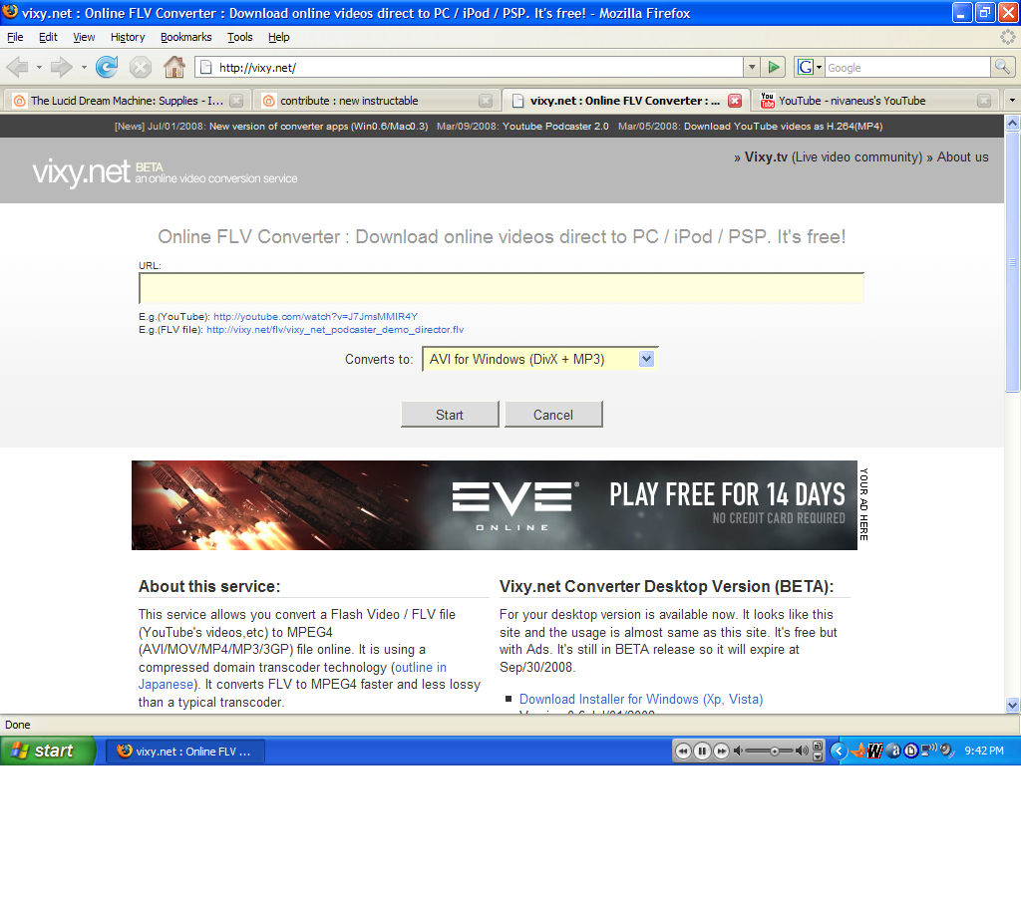The width and height of the screenshot is (1021, 908).
Task: Click the browser Back arrow button
Action: pos(18,67)
